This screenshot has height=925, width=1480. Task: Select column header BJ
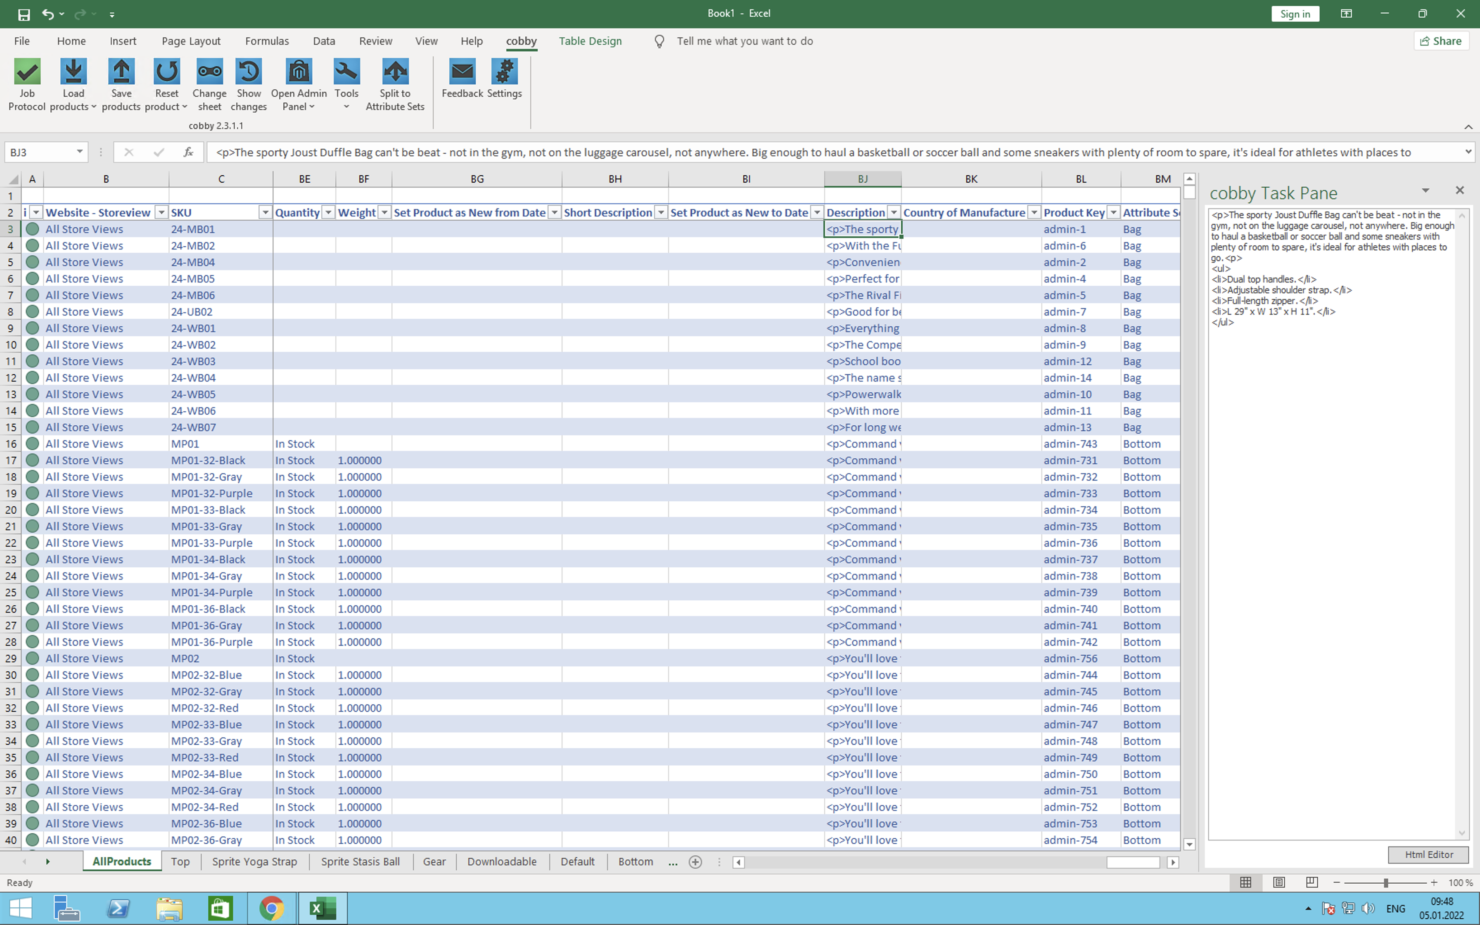pyautogui.click(x=862, y=179)
